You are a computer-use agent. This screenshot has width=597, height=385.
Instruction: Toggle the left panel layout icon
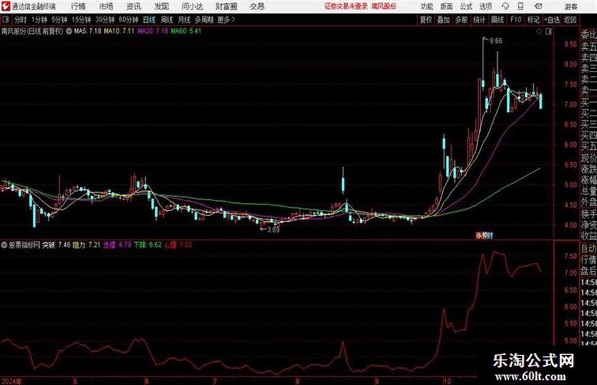[x=6, y=20]
